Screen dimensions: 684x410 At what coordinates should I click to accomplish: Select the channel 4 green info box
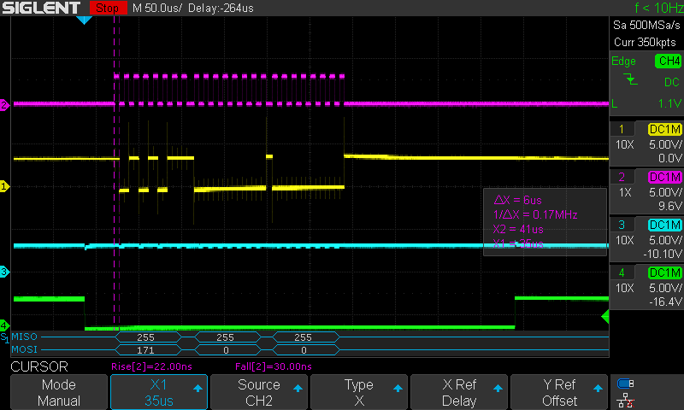point(646,287)
